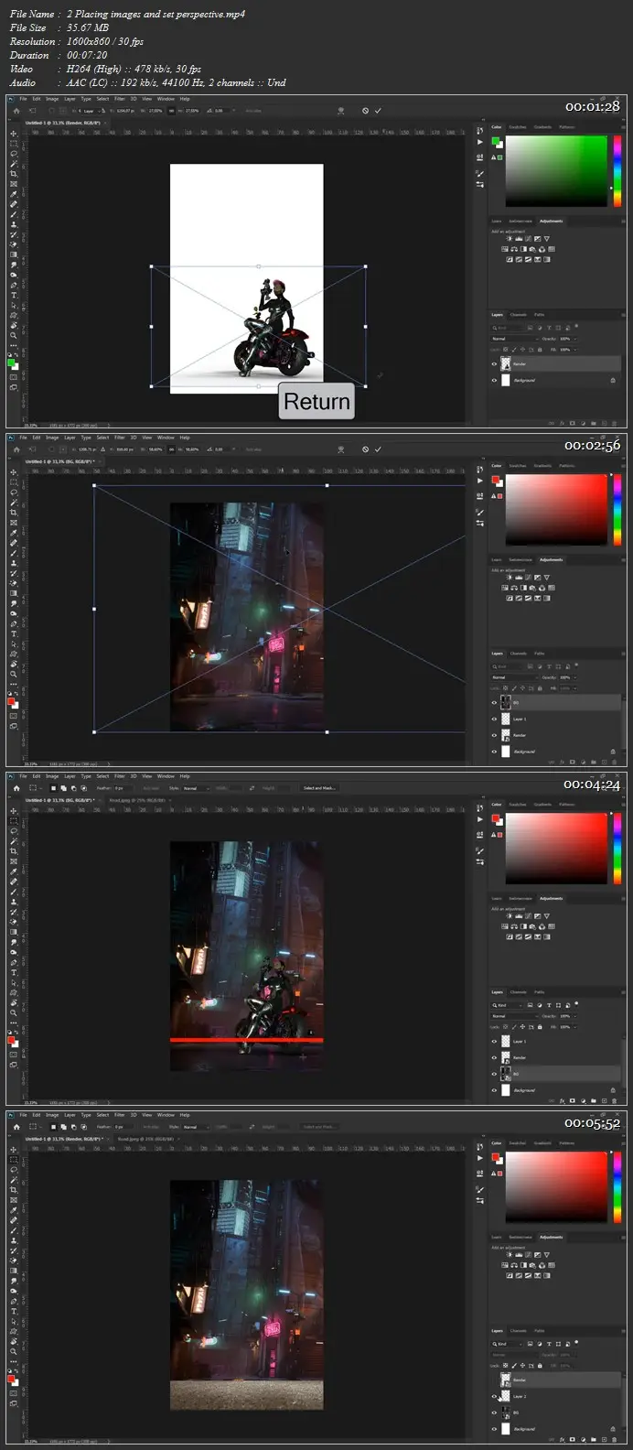Commit transform checkmark in the first (00:01:28) frame

378,111
